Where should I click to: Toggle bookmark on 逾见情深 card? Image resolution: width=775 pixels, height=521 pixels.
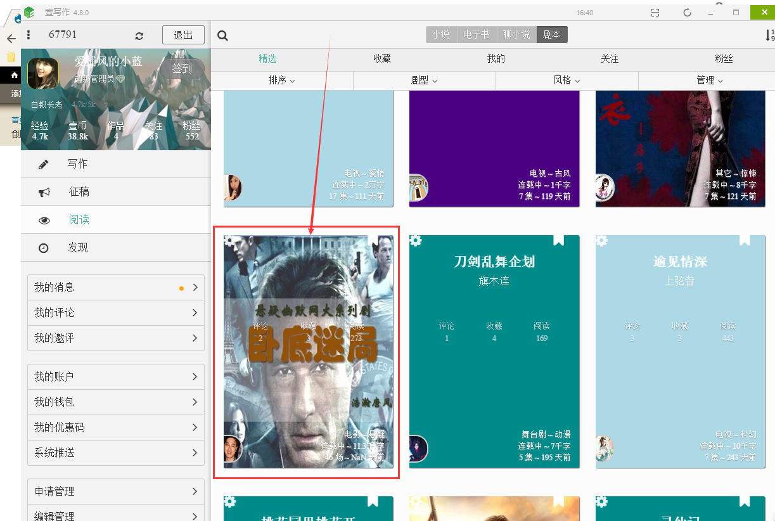tap(745, 240)
